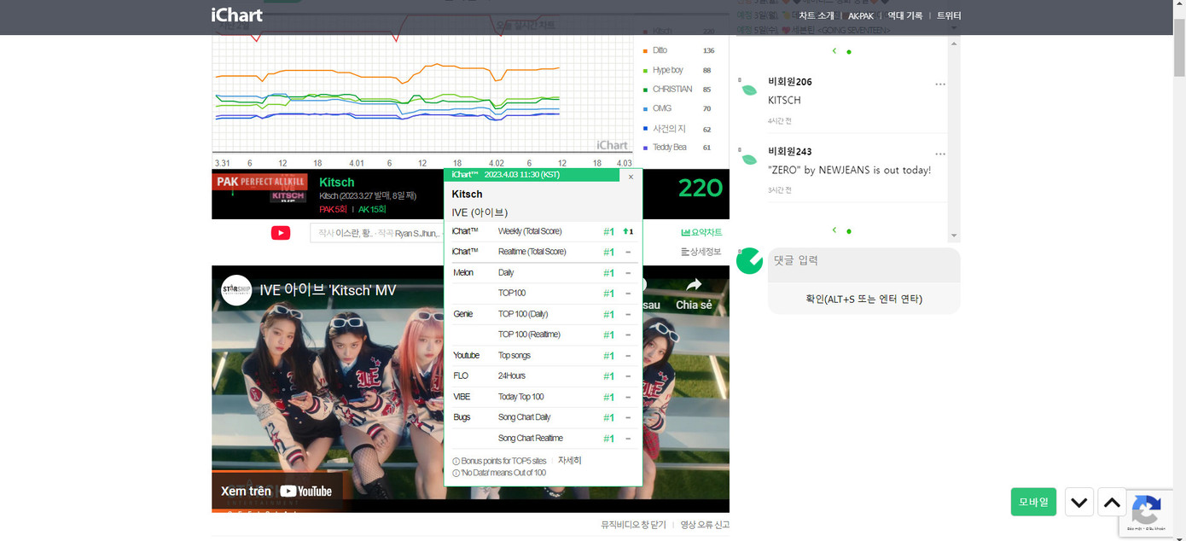Close the iChart ranking popup

(631, 177)
